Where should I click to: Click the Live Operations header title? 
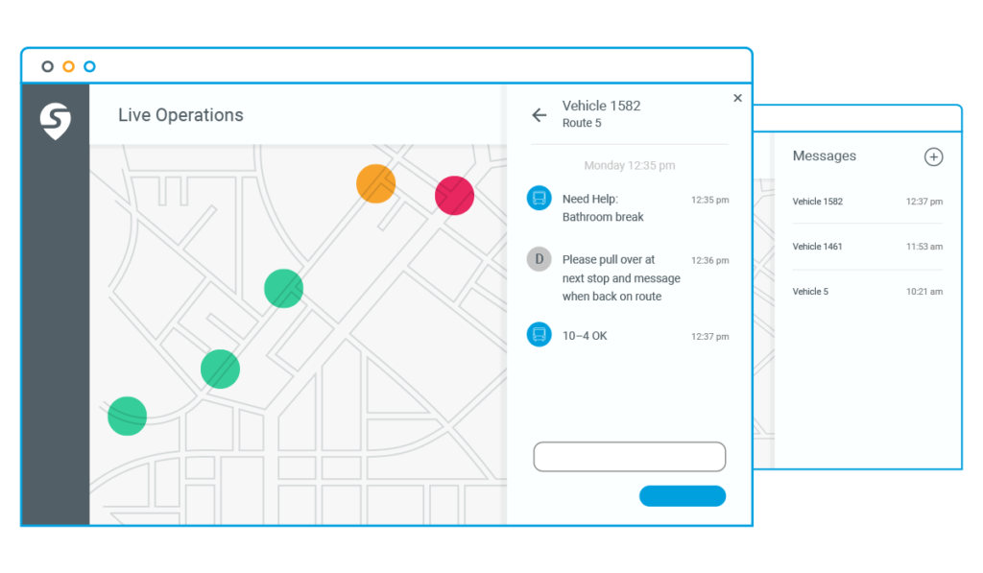pyautogui.click(x=180, y=114)
